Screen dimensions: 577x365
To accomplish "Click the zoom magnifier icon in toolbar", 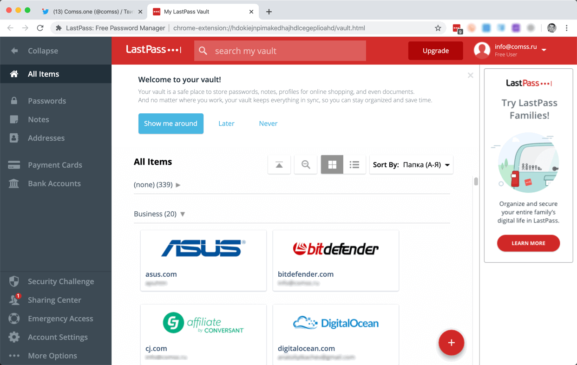I will click(306, 164).
